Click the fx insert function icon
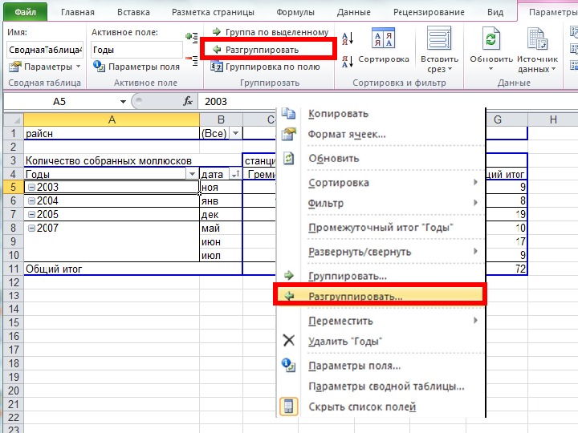The height and width of the screenshot is (433, 578). pyautogui.click(x=188, y=102)
